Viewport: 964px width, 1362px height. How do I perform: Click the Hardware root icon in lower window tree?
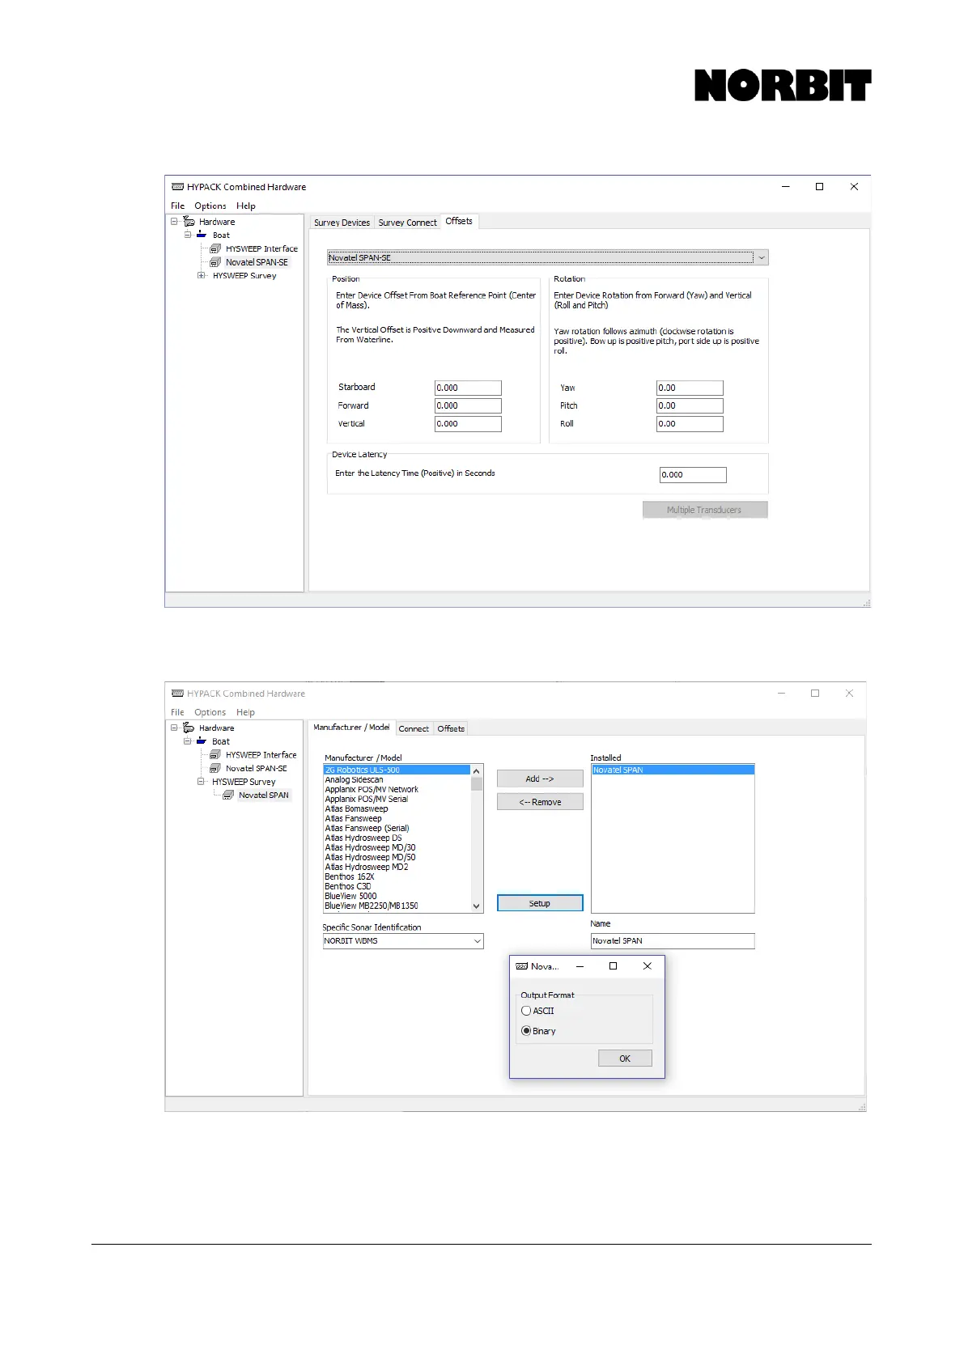[189, 728]
